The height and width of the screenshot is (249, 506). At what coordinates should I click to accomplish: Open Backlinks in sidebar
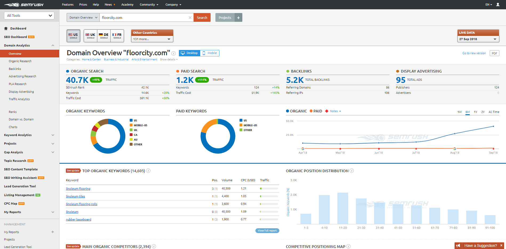pos(15,69)
